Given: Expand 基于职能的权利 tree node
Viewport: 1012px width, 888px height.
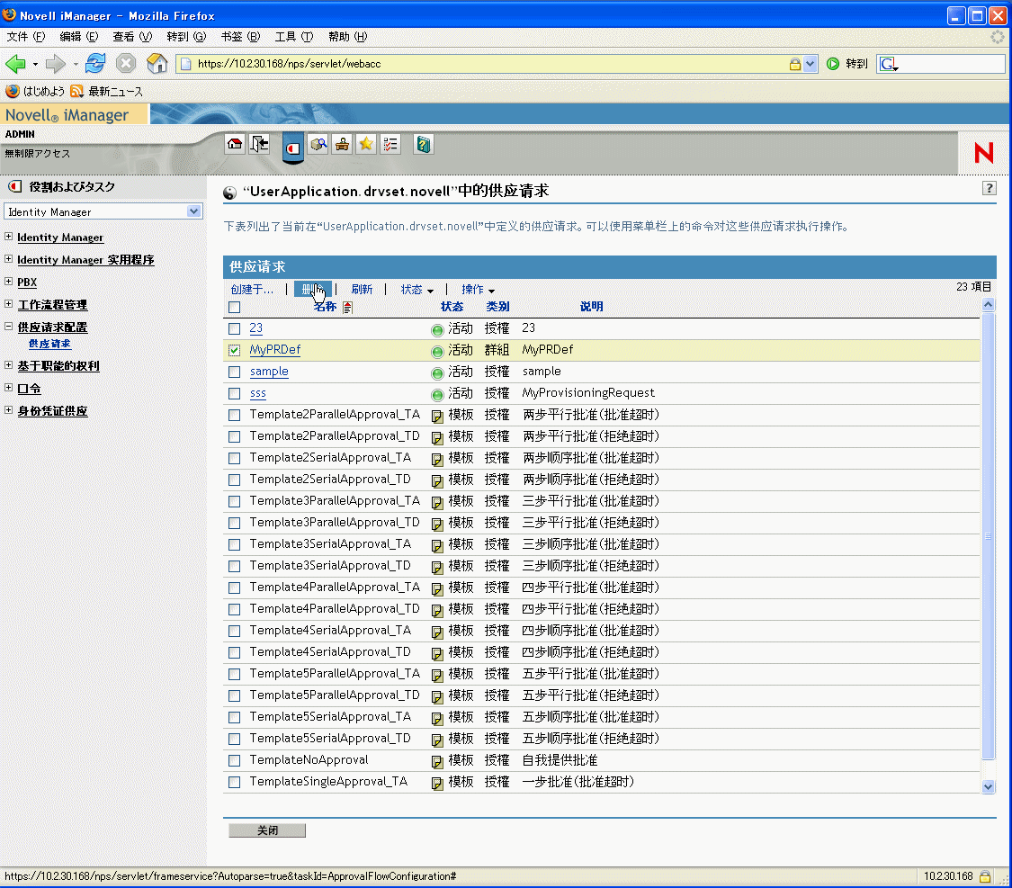Looking at the screenshot, I should click(8, 365).
